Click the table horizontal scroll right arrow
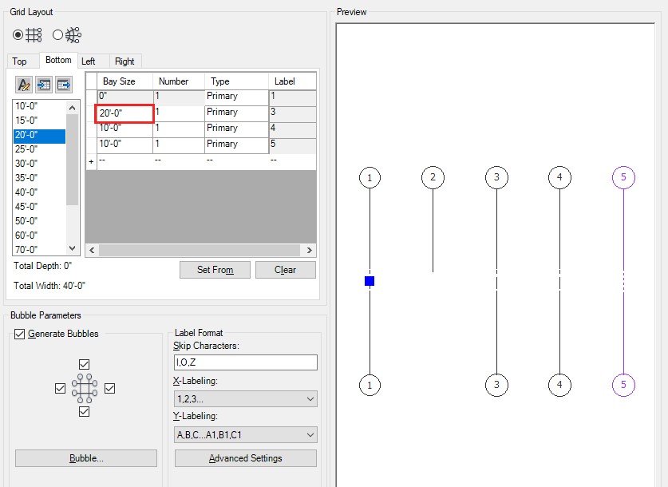668x487 pixels. (x=310, y=250)
